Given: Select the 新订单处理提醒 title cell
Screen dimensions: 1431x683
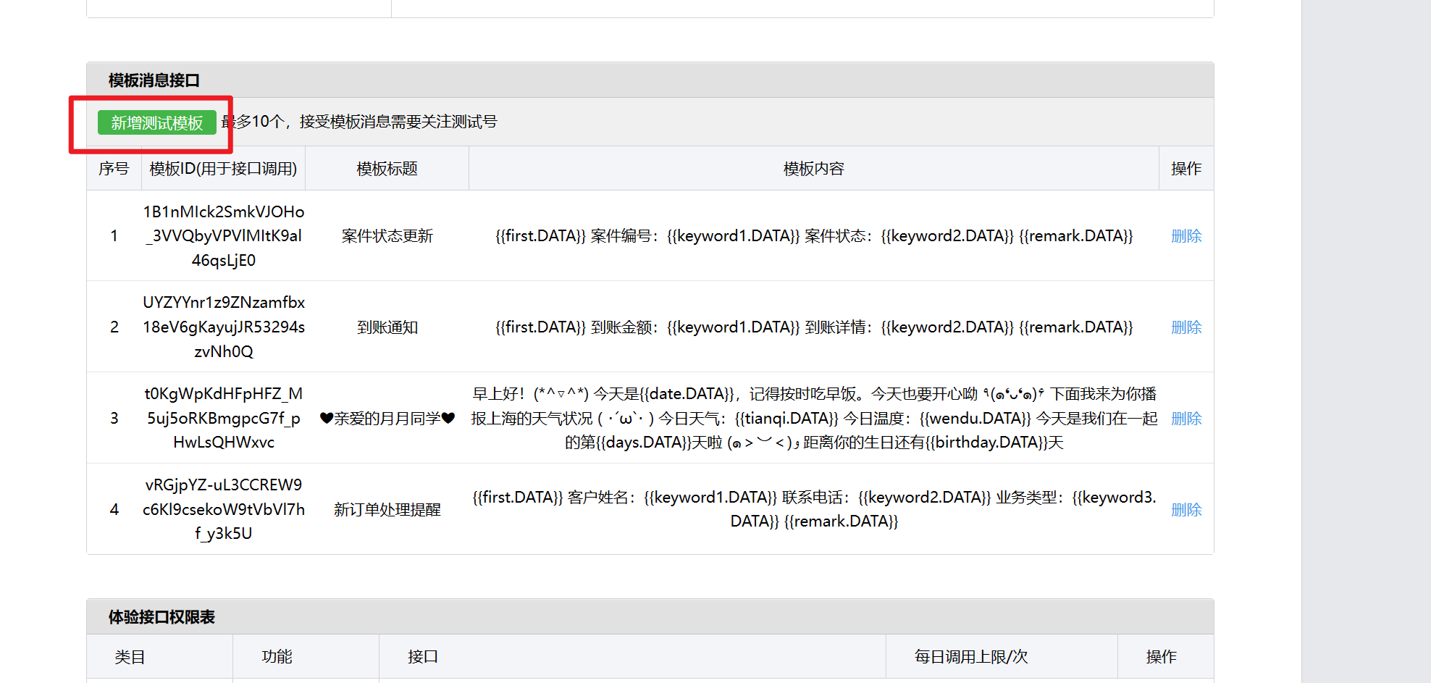Looking at the screenshot, I should (x=387, y=510).
